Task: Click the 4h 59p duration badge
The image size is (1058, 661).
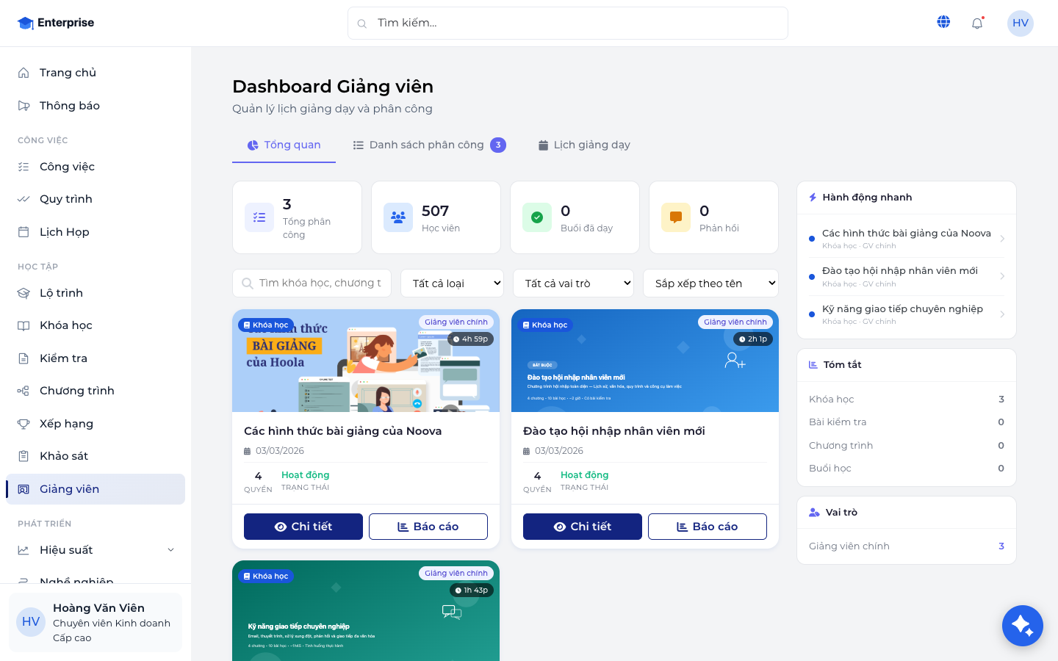Action: tap(470, 339)
